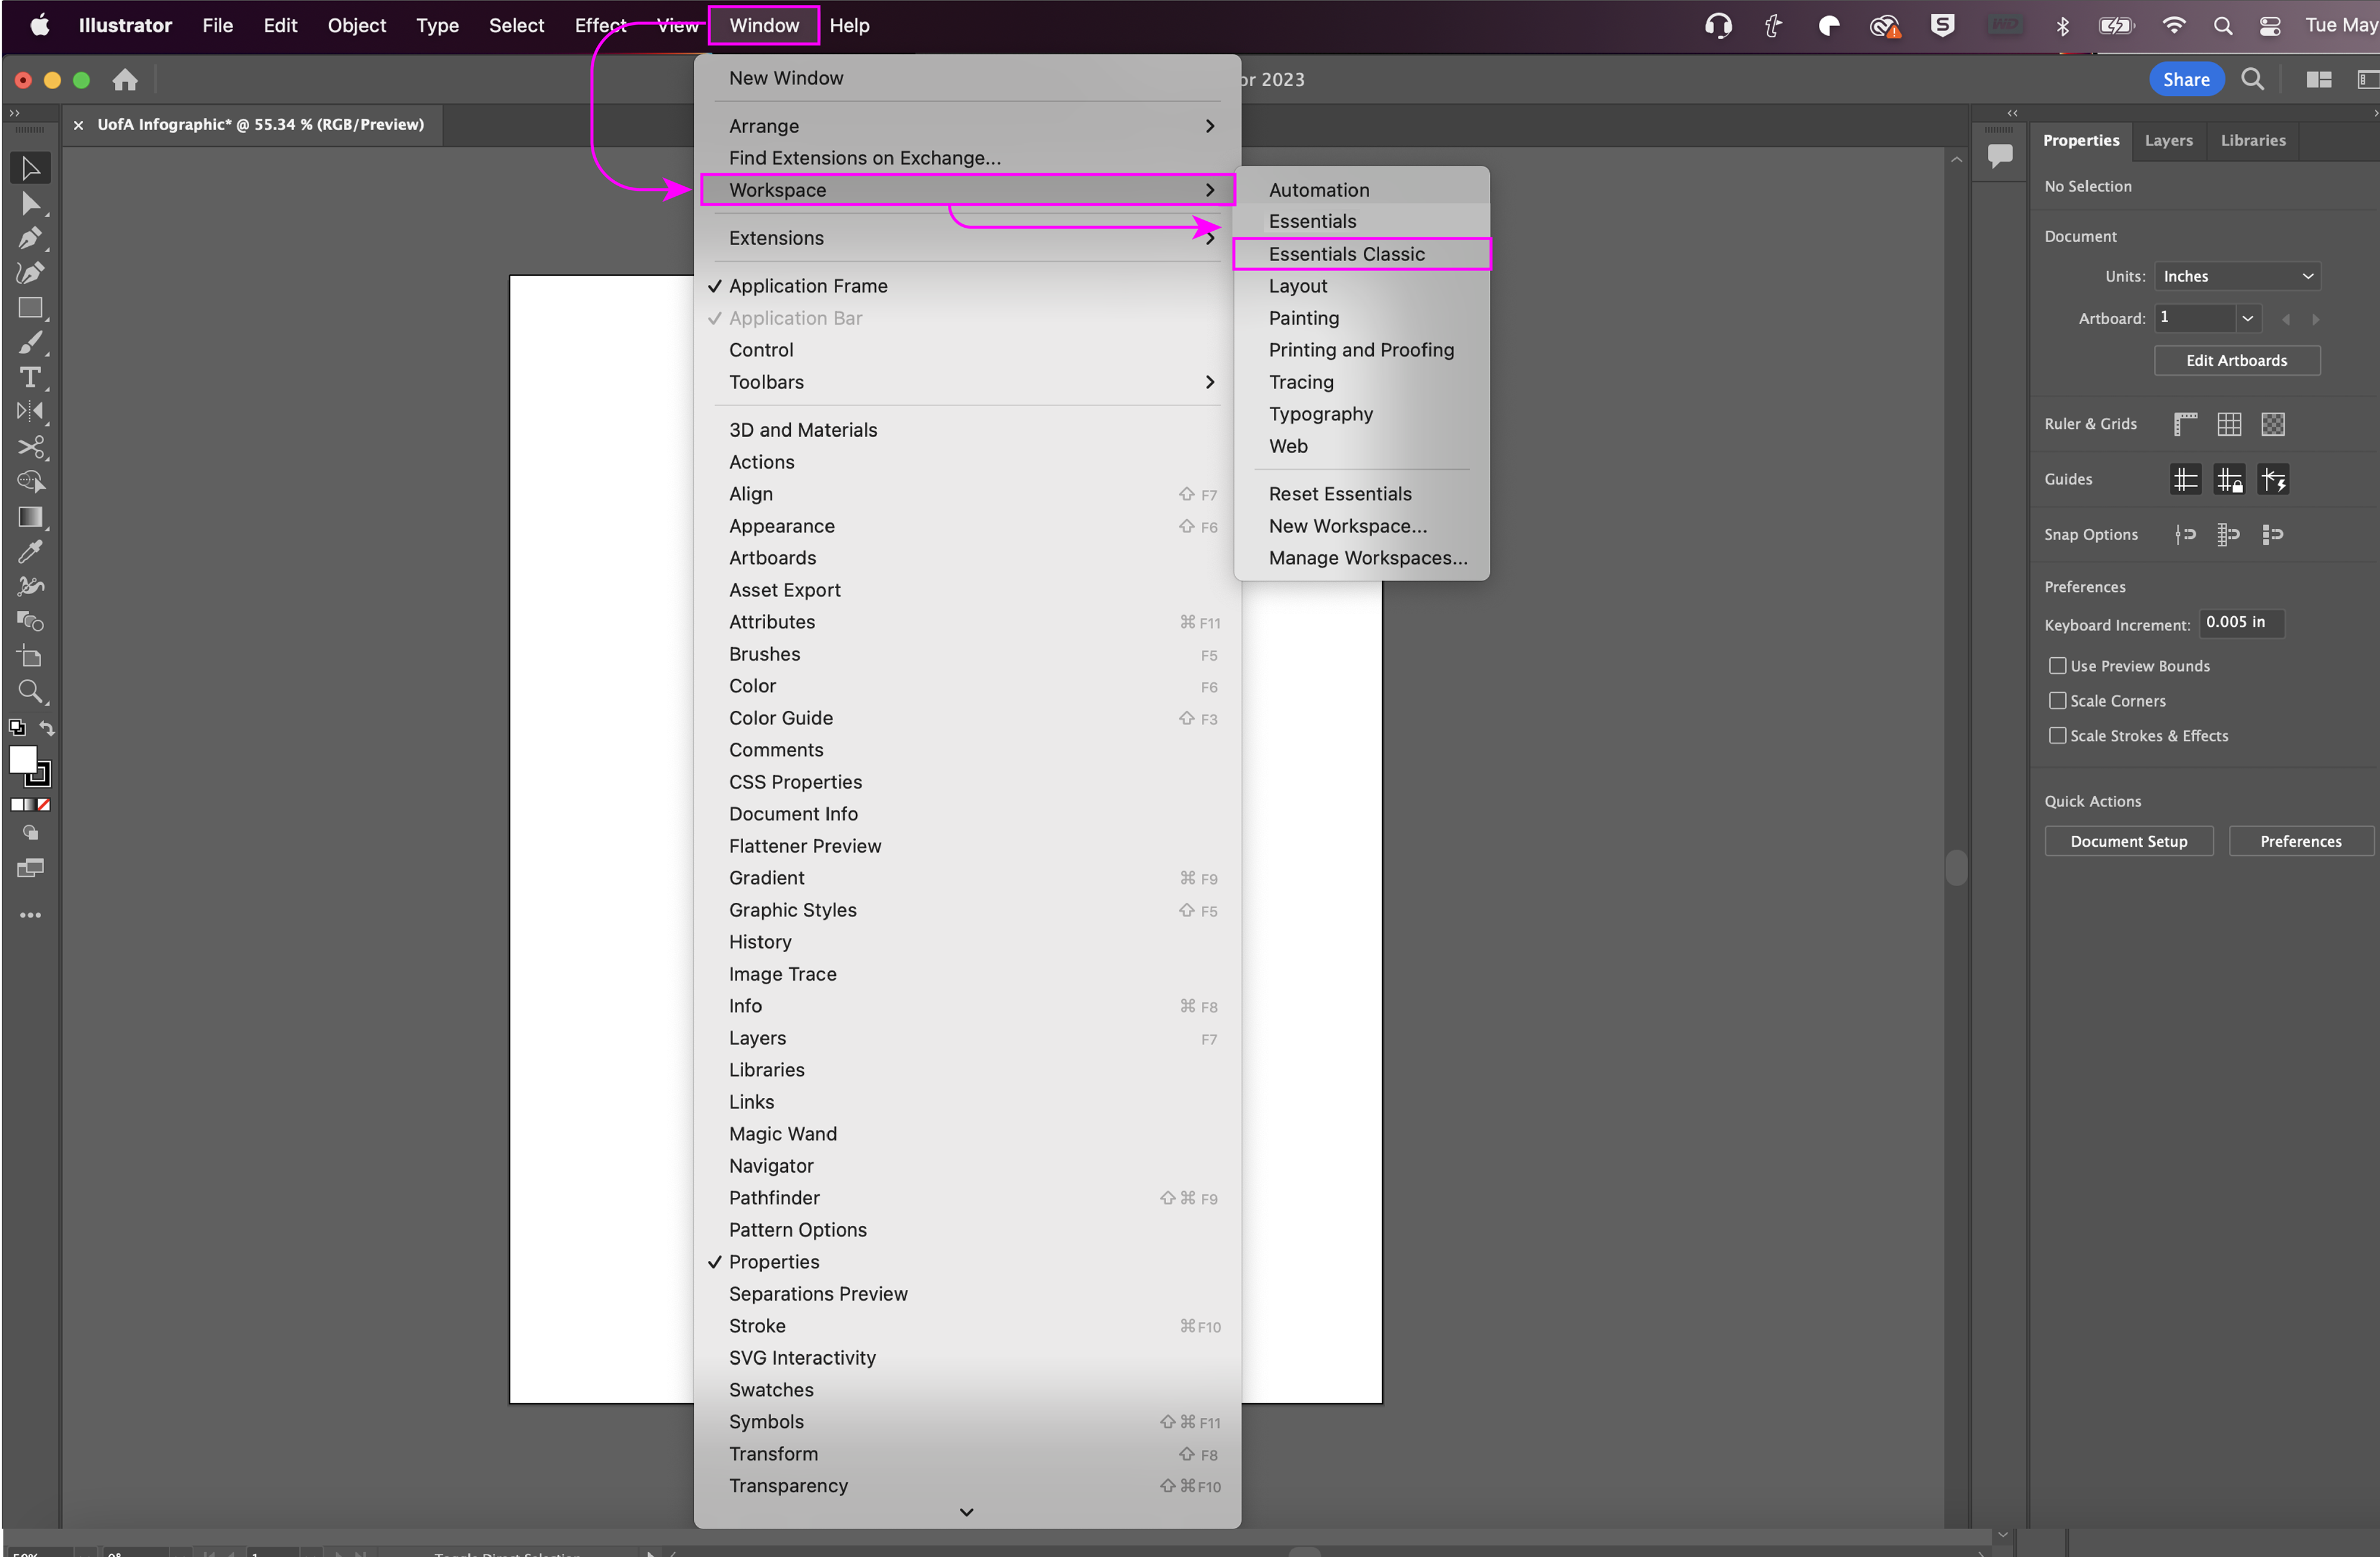Click the Document Setup button
Screen dimensions: 2380x1557
pos(2128,842)
